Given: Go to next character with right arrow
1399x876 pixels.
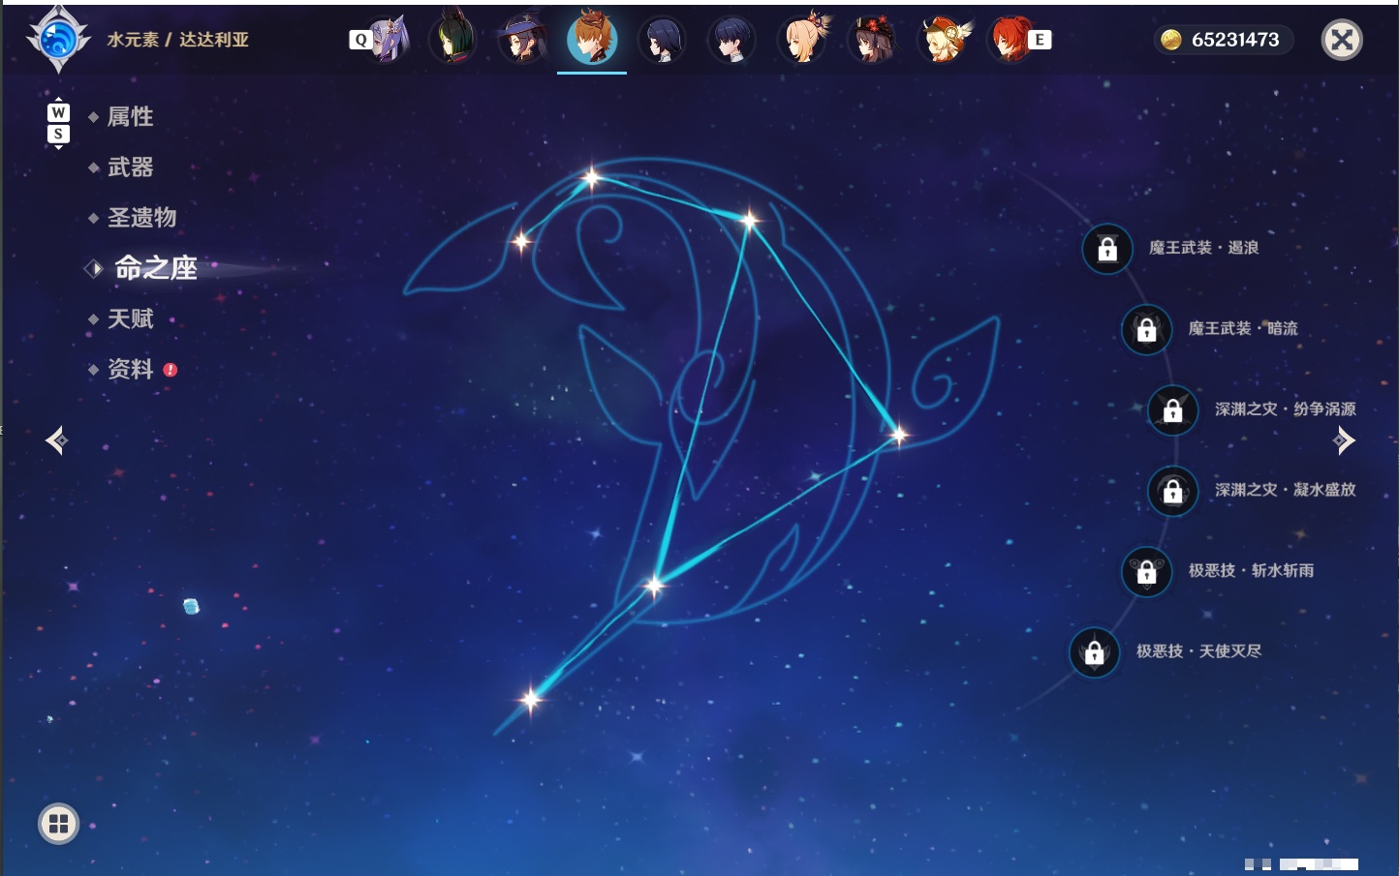Looking at the screenshot, I should coord(1343,440).
